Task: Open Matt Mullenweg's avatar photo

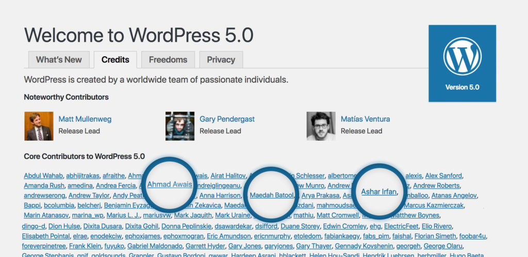Action: pos(39,126)
